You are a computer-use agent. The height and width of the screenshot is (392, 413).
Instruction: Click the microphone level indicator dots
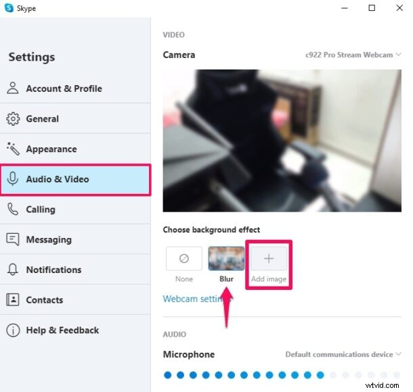pos(282,375)
